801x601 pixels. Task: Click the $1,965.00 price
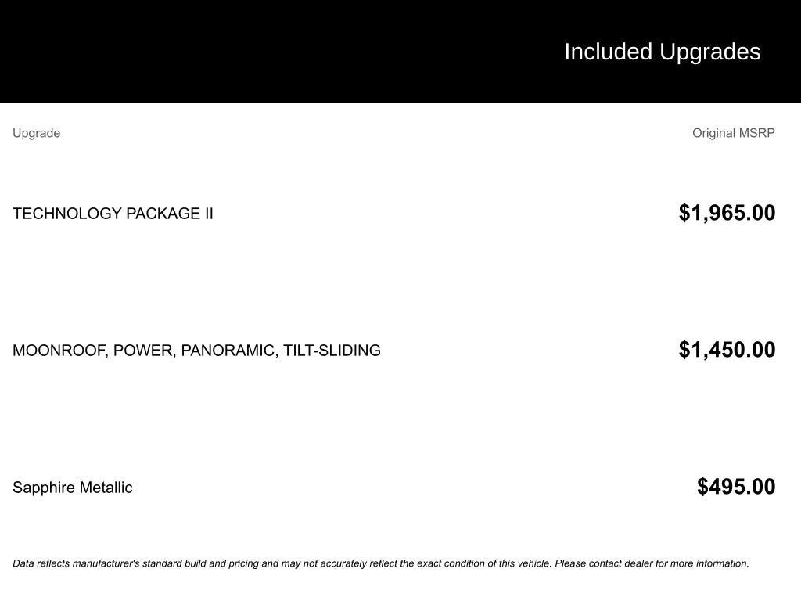727,213
